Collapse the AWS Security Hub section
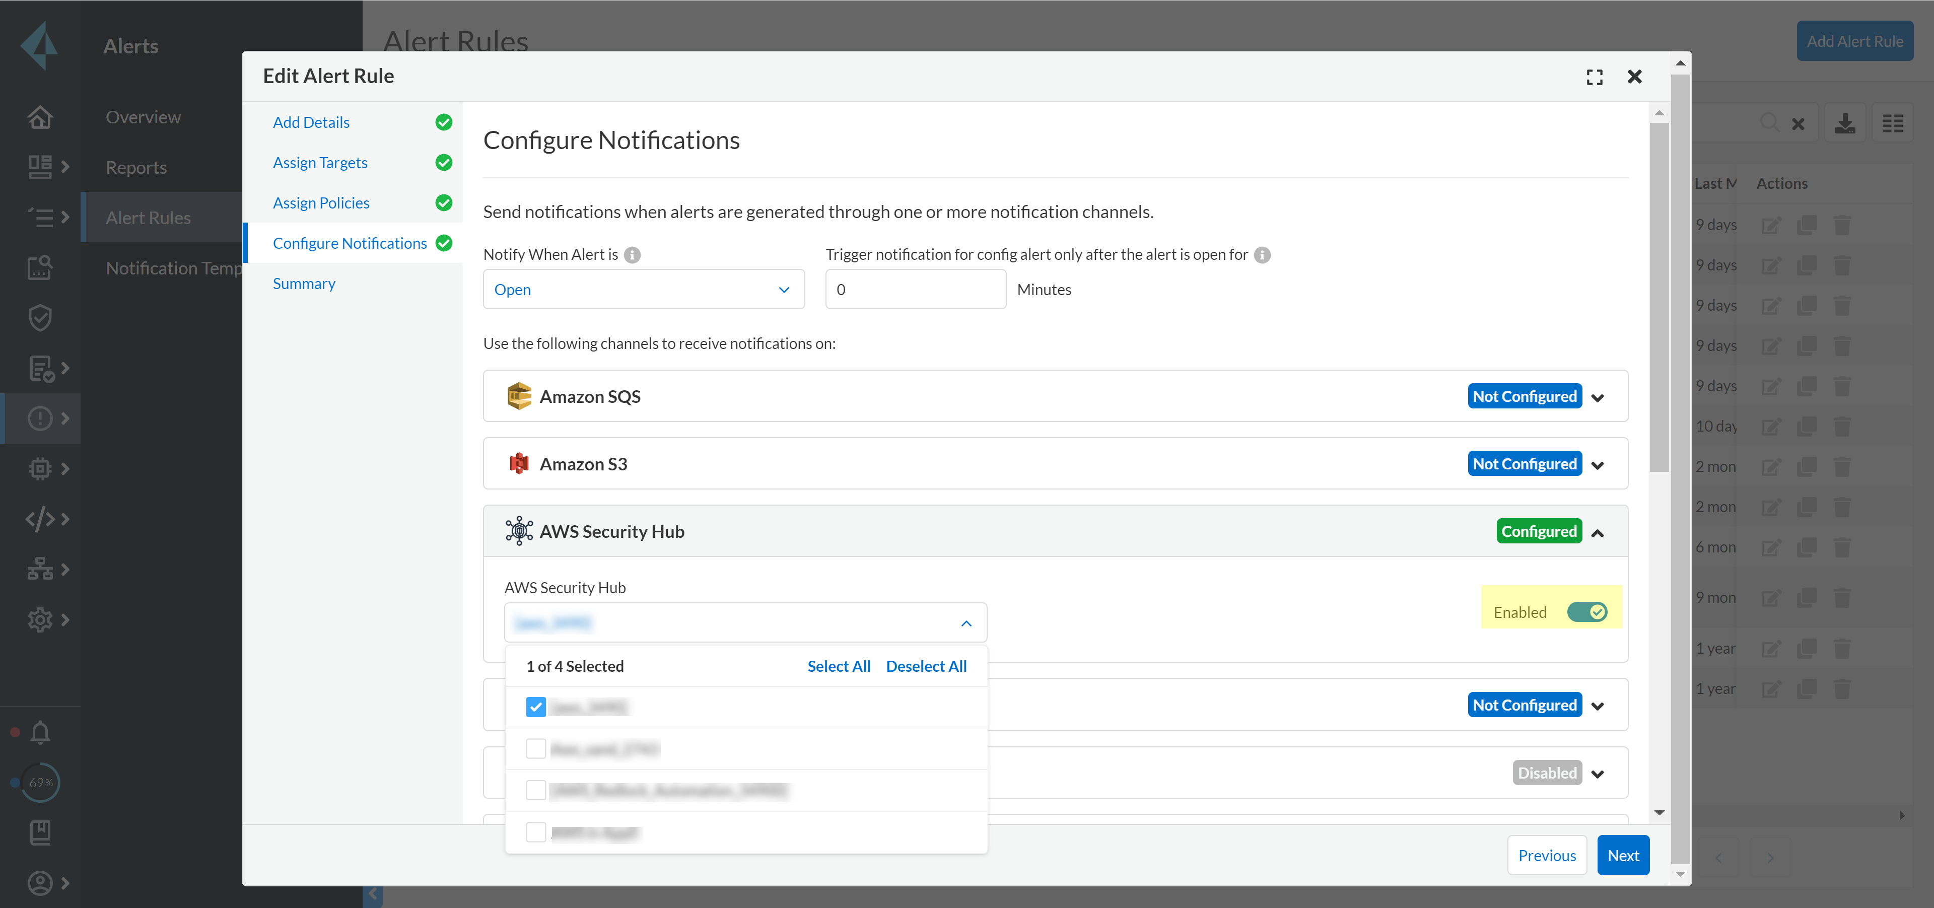 (x=1598, y=533)
